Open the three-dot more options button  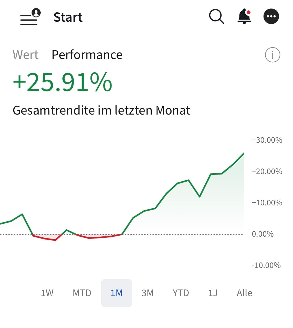(271, 16)
